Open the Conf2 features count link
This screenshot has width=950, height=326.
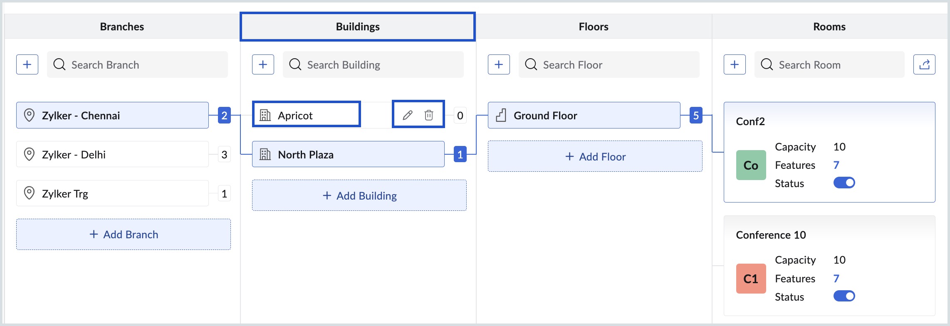(x=836, y=165)
